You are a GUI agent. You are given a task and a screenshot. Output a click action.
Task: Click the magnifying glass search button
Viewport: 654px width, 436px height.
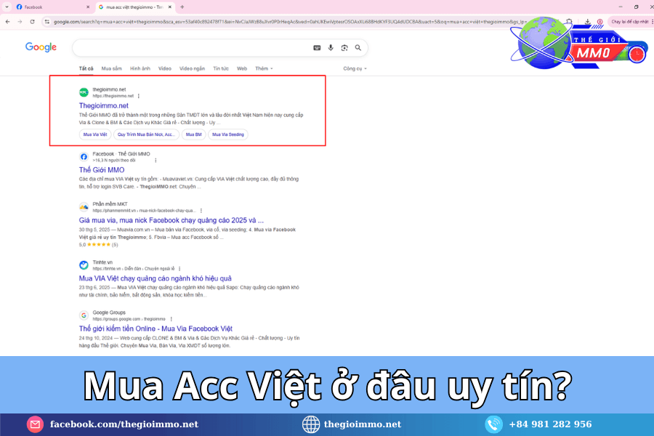[x=357, y=48]
